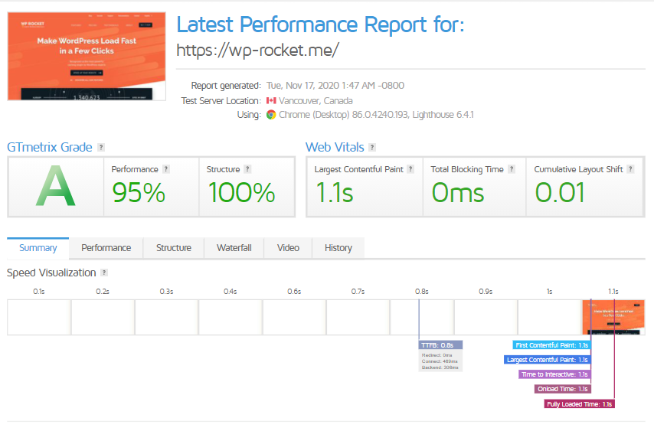Open the Waterfall tab

pyautogui.click(x=234, y=248)
